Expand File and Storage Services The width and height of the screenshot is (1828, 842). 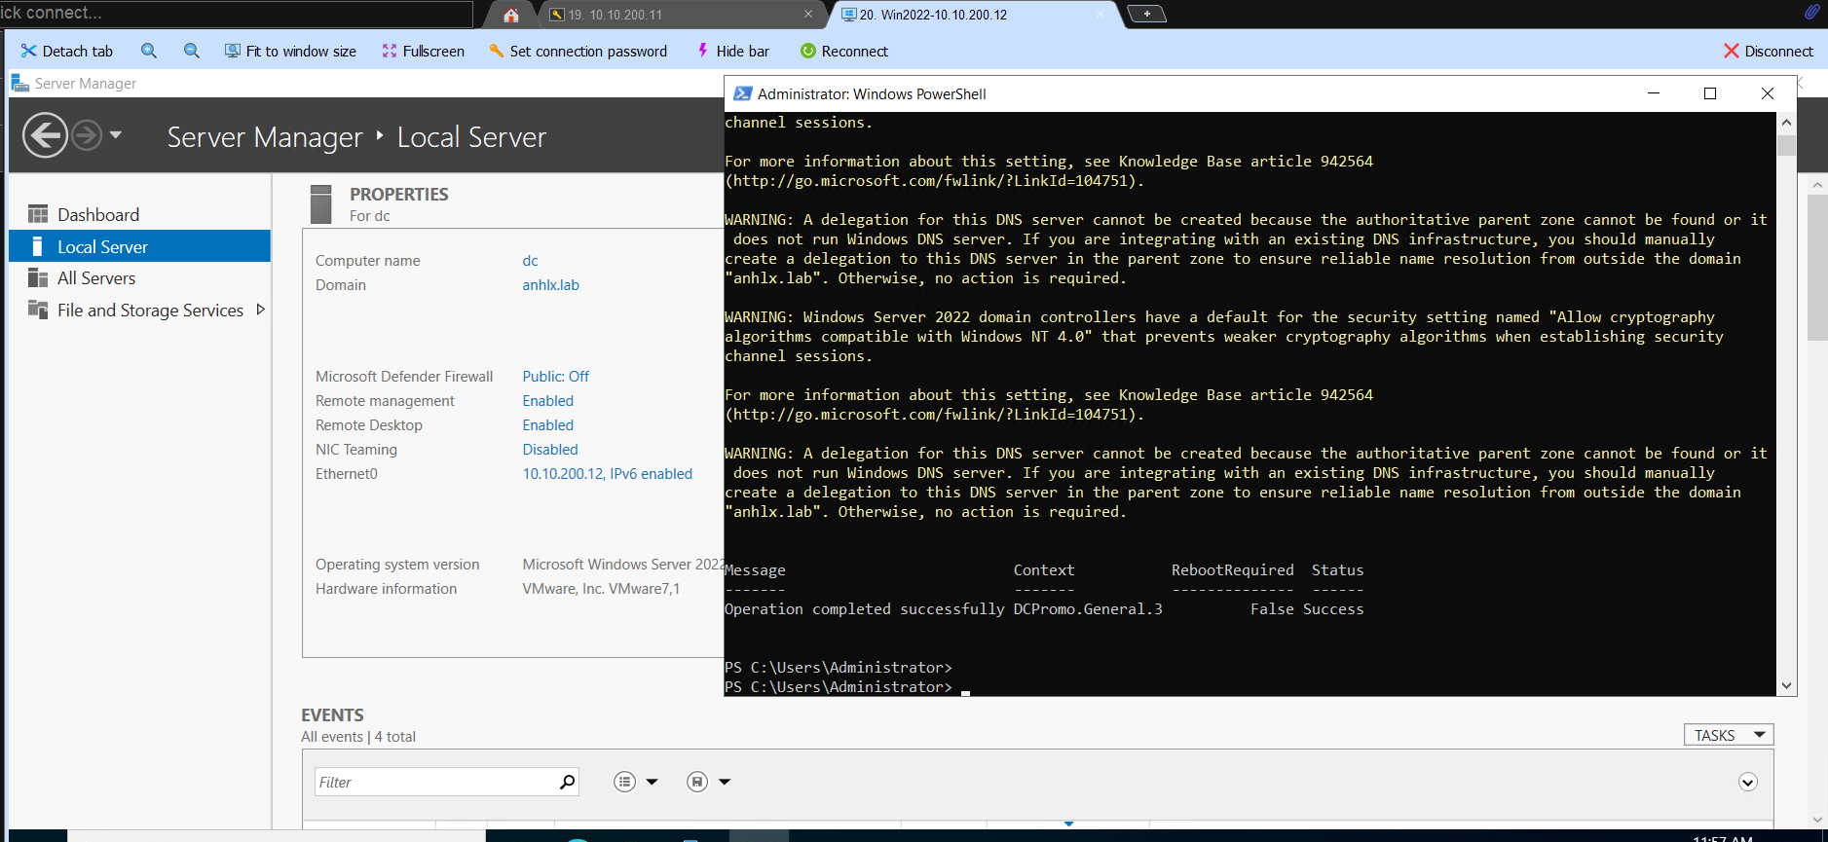coord(260,310)
